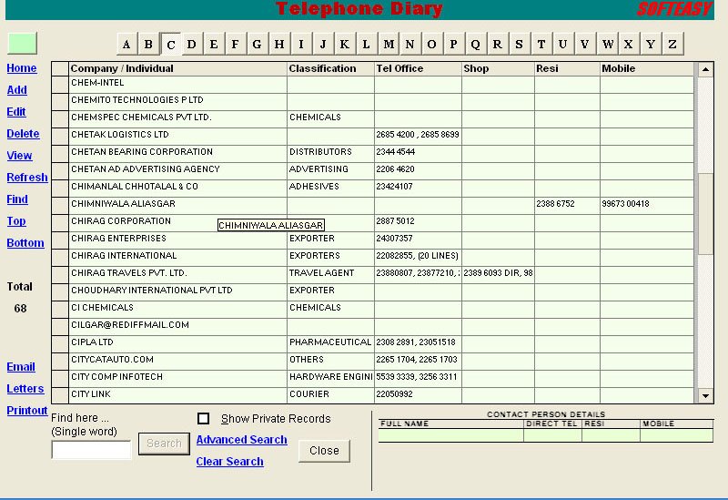Click the Printout link
The height and width of the screenshot is (500, 728).
(27, 411)
